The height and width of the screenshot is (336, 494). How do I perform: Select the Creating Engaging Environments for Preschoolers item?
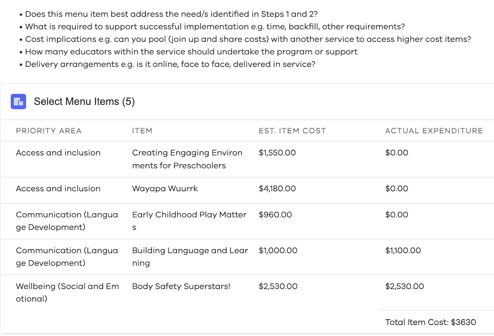(x=187, y=159)
